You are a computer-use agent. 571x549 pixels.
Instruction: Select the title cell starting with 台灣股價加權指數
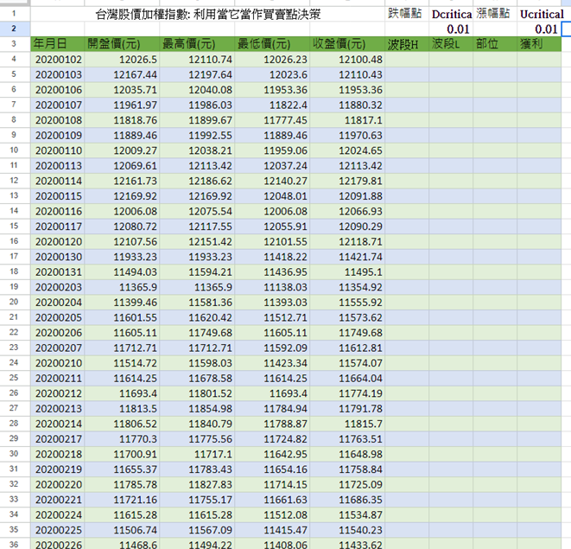tap(207, 14)
